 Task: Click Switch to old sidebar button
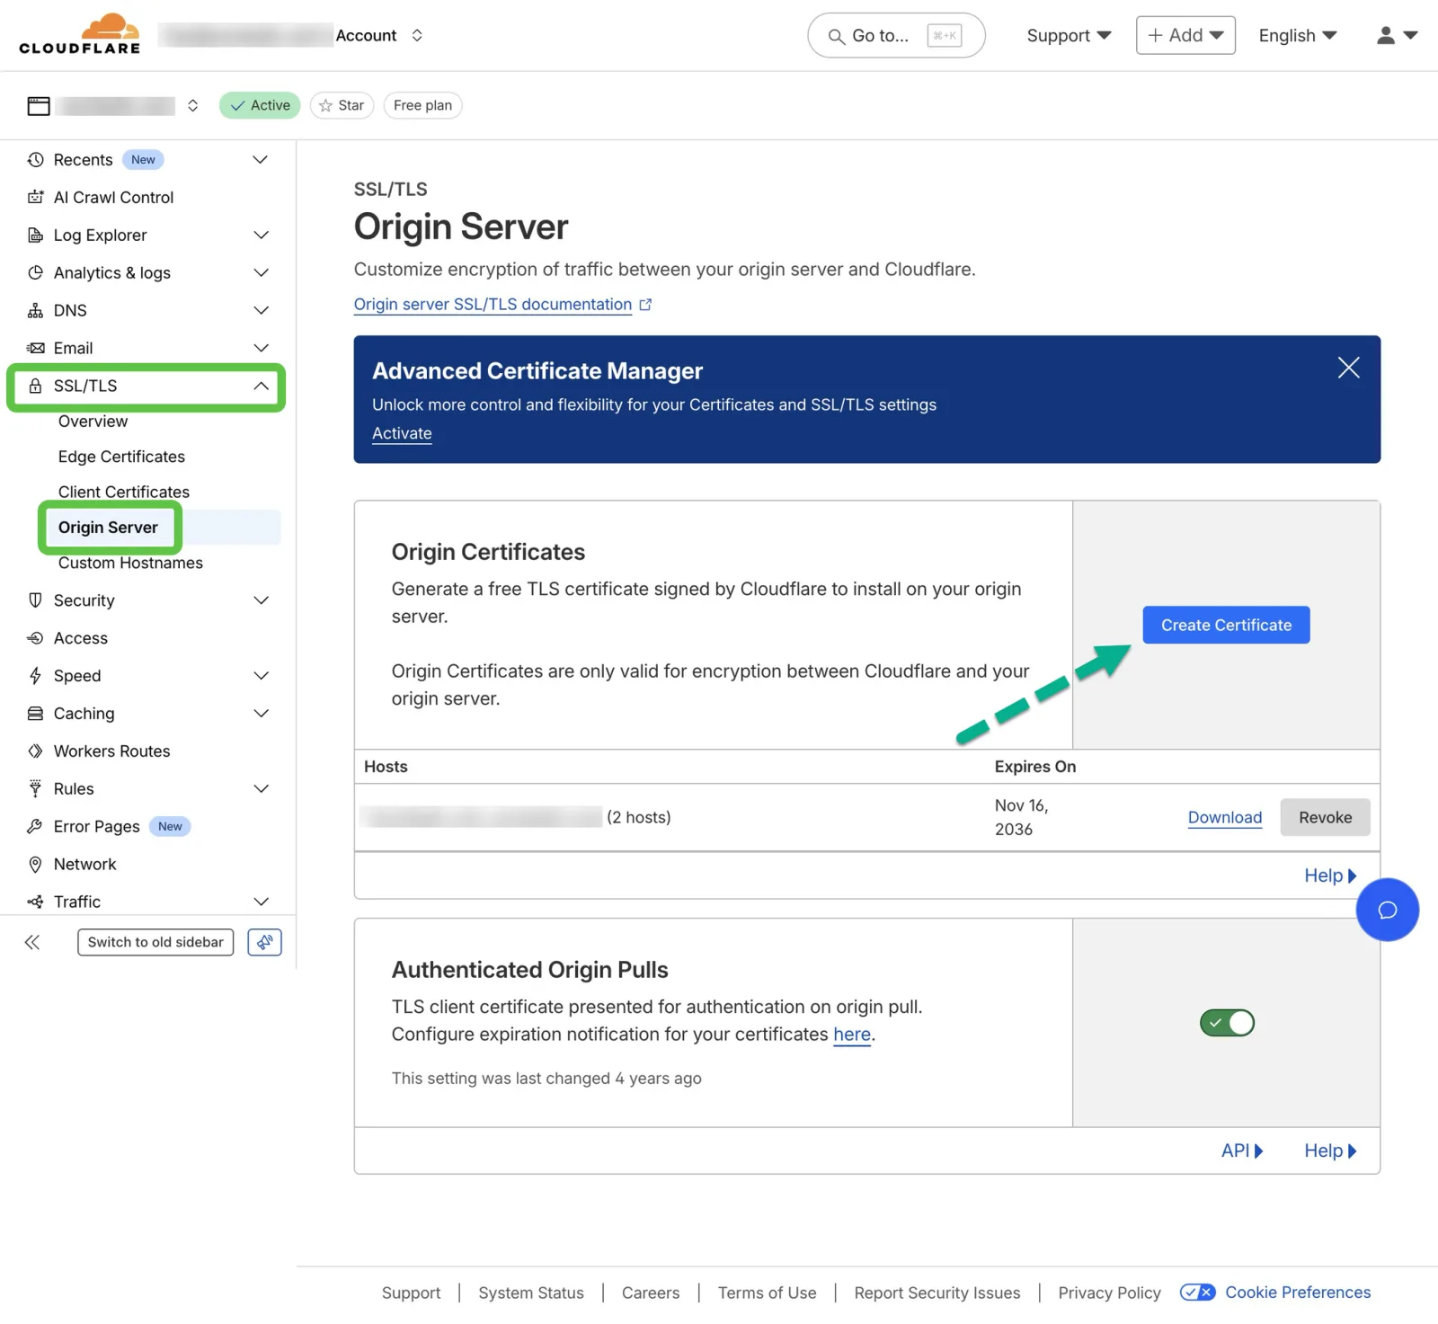155,942
